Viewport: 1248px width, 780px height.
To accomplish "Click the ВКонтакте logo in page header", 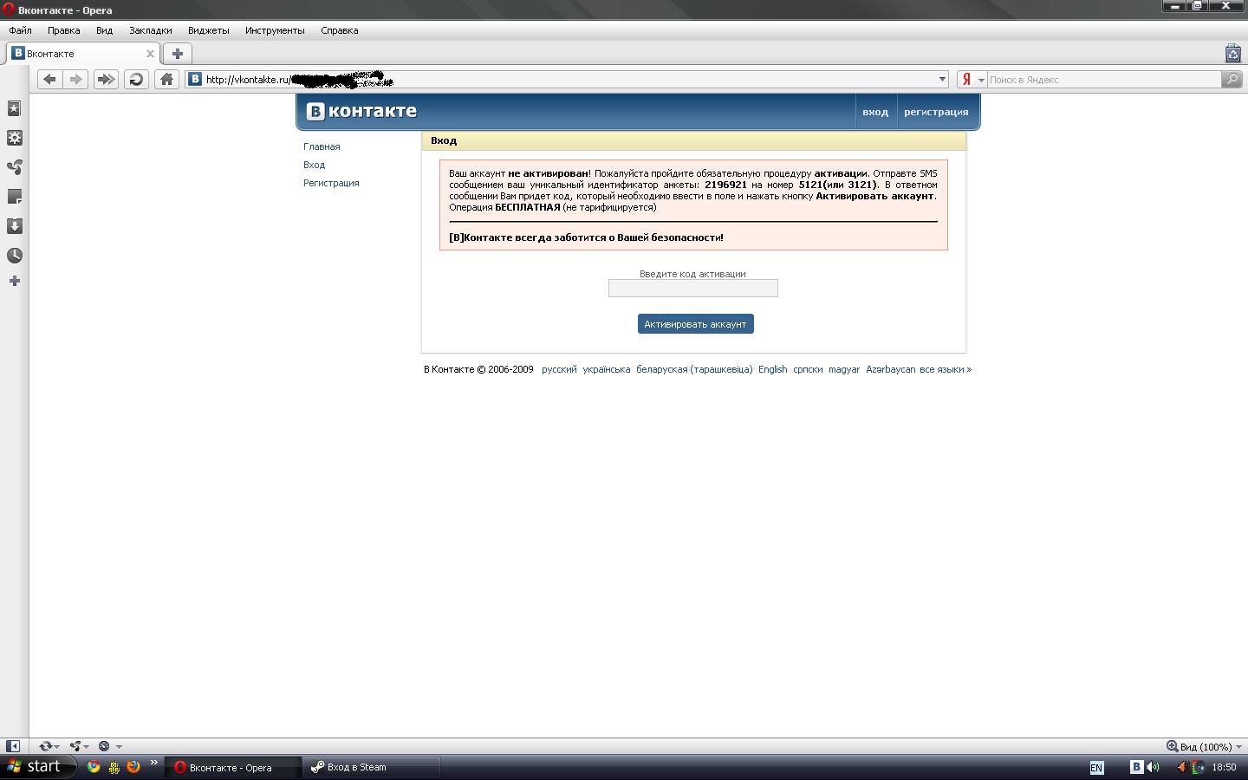I will [x=361, y=111].
